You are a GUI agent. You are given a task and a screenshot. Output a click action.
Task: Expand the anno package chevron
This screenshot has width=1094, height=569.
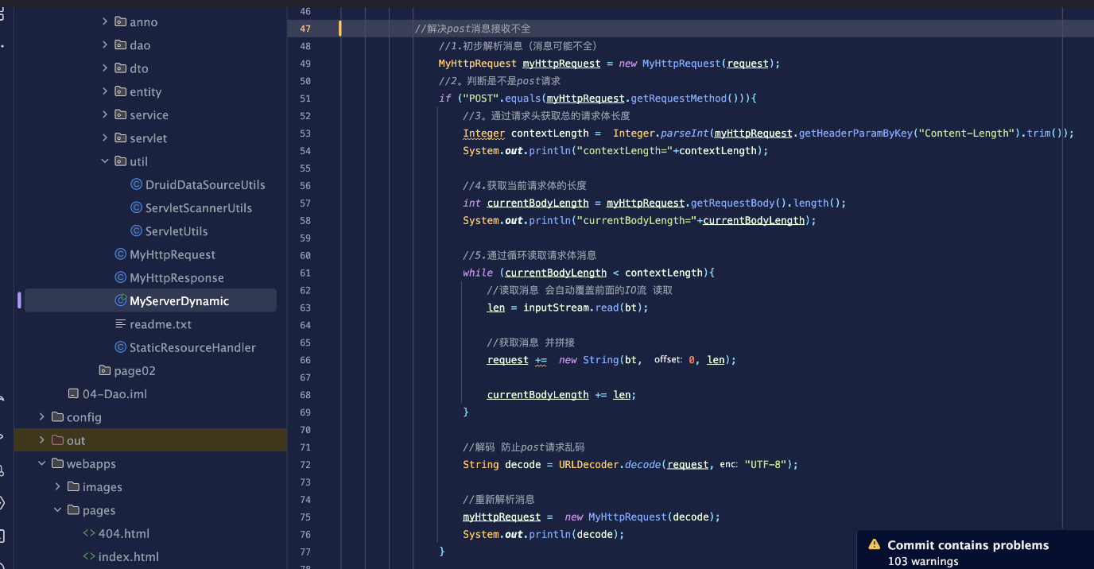pos(105,21)
